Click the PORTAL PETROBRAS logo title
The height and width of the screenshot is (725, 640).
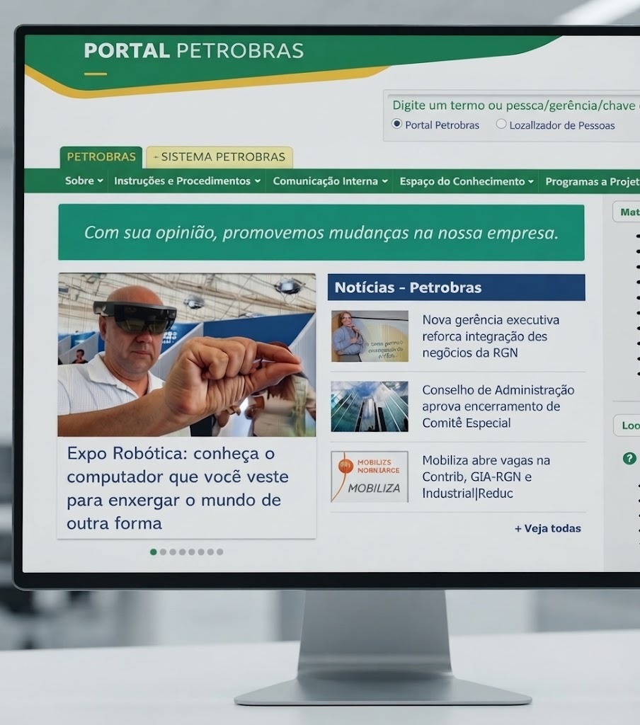pyautogui.click(x=194, y=51)
